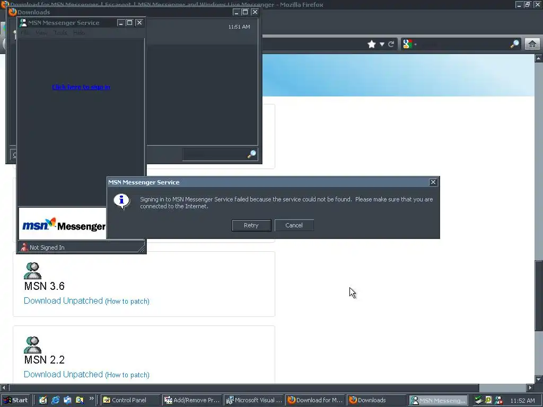Click the Firefox search bar magnifier icon
Image resolution: width=543 pixels, height=407 pixels.
[x=514, y=44]
